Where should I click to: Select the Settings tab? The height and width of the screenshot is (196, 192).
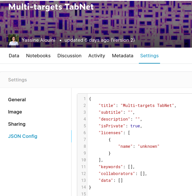[x=149, y=56]
